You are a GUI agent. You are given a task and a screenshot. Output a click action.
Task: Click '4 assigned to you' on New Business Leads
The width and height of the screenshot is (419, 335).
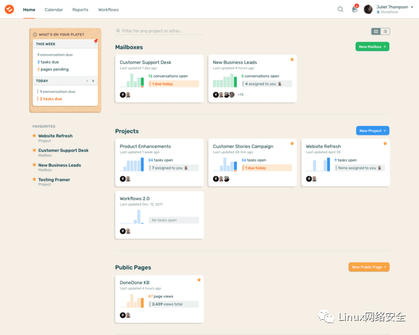click(267, 84)
